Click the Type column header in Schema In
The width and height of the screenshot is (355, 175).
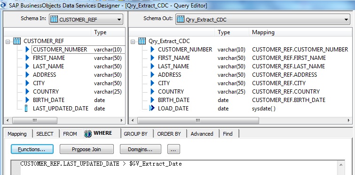108,32
